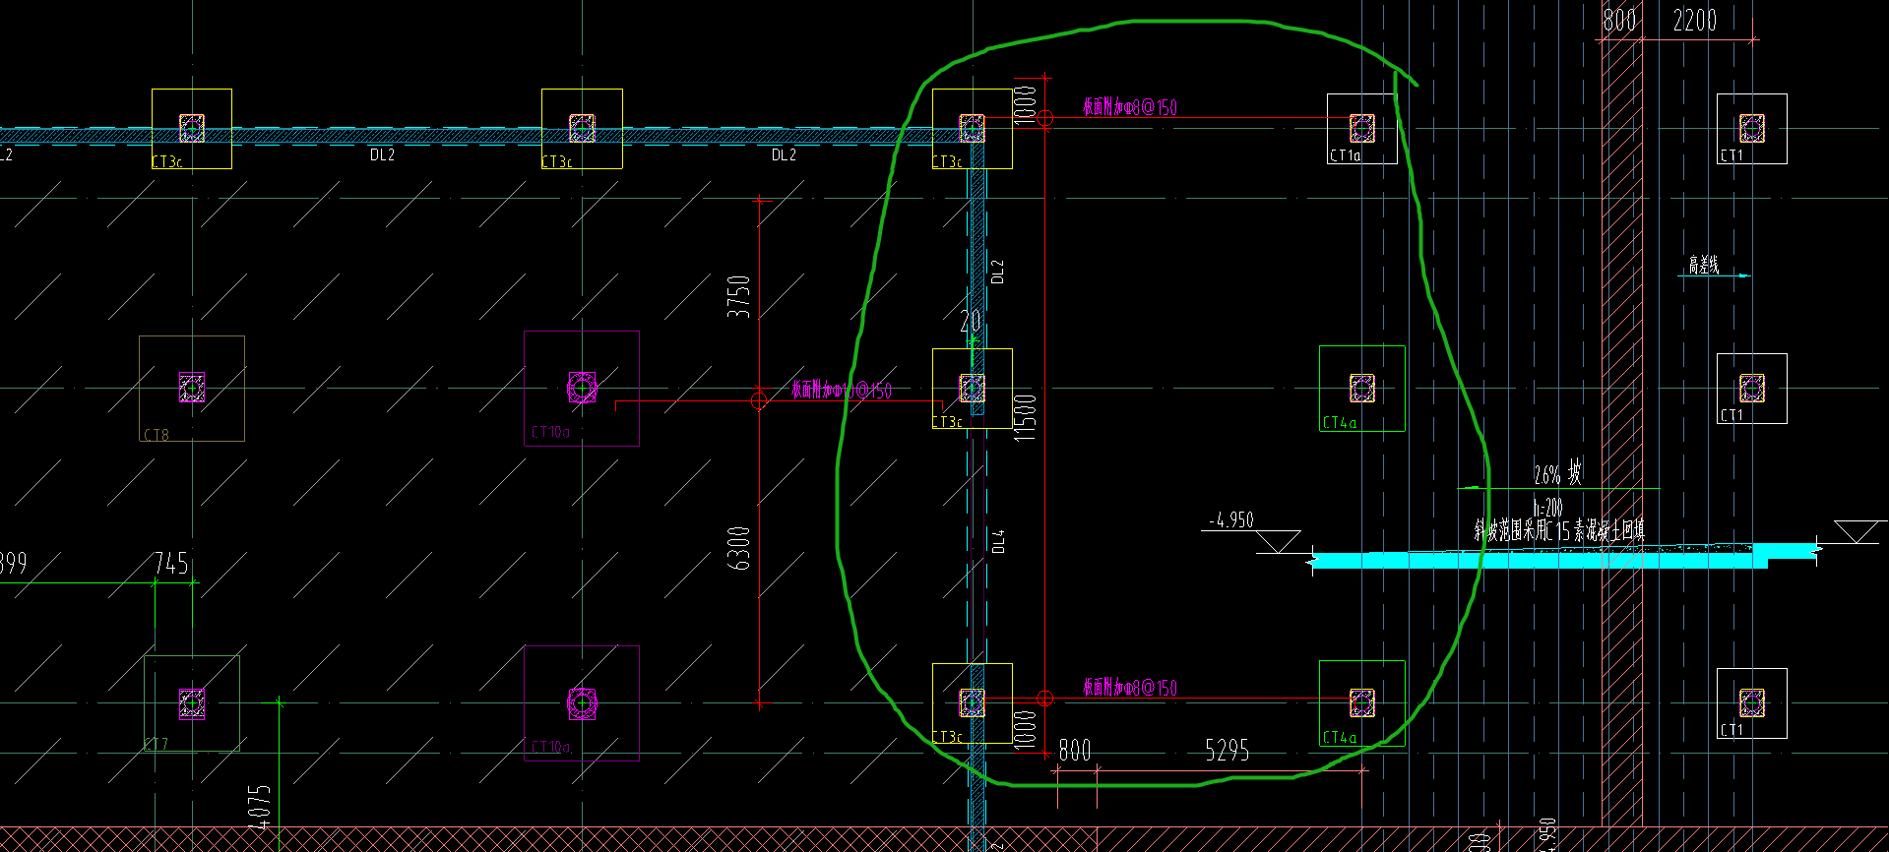Screen dimensions: 1889x852
Task: Select the -4.950 elevation text
Action: (1231, 519)
